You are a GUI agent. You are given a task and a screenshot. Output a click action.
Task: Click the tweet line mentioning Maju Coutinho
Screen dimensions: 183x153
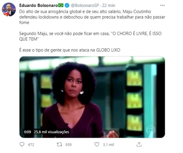(x=85, y=12)
